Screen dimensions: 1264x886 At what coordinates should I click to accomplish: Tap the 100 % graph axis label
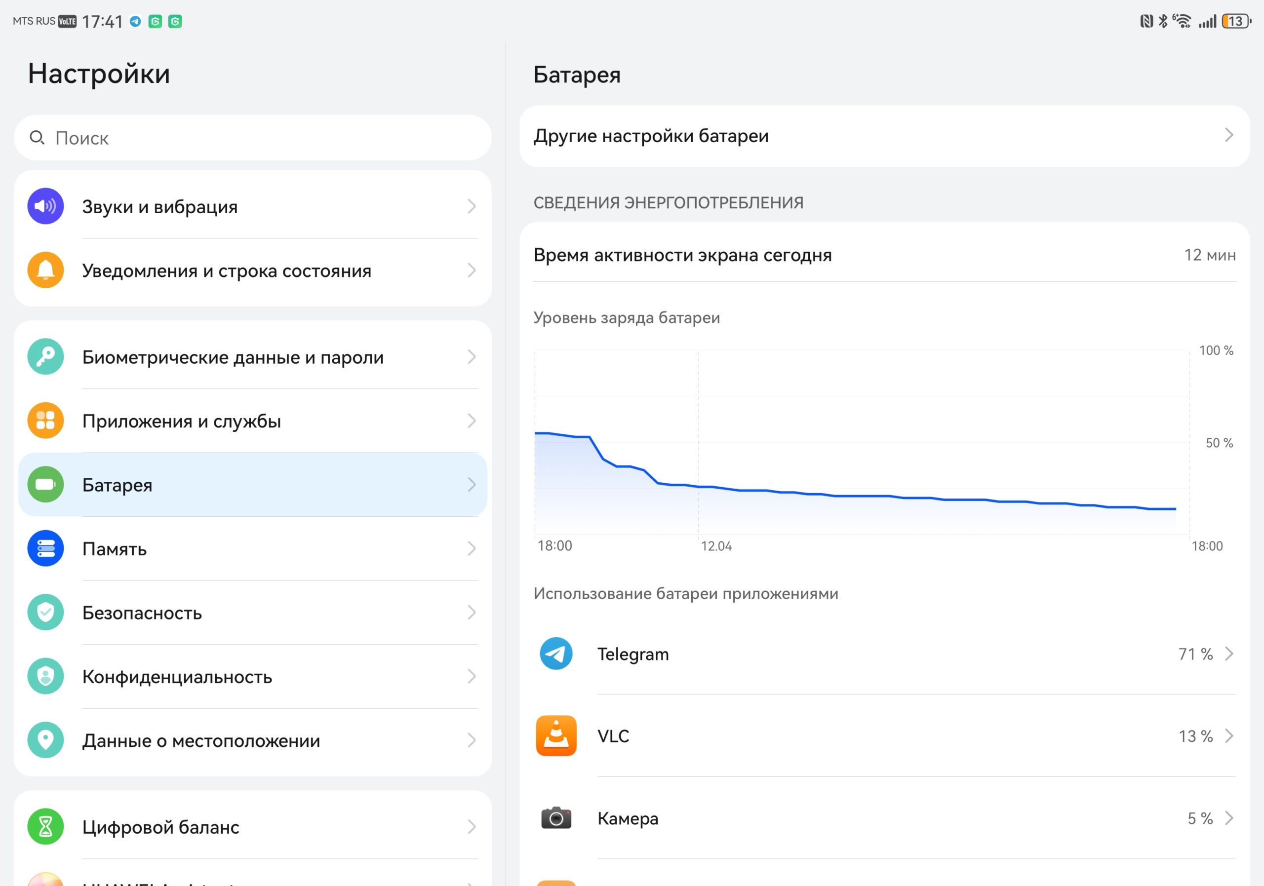click(1216, 350)
